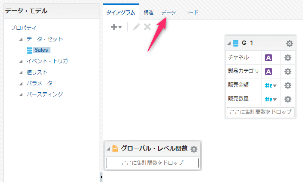Expand the バースティング tree node
Screen dimensions: 303x182
pos(21,95)
